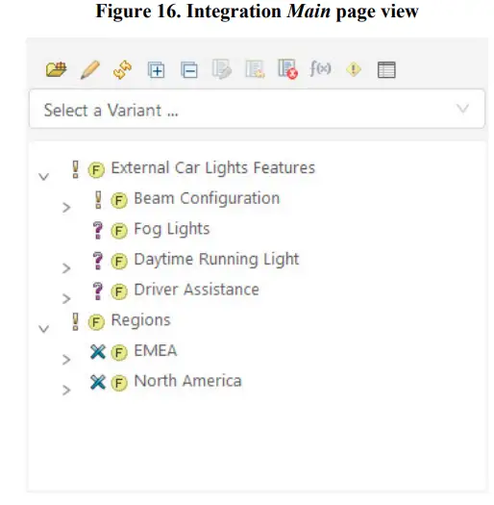The height and width of the screenshot is (505, 494).
Task: Select the Driver Assistance feature
Action: 196,290
